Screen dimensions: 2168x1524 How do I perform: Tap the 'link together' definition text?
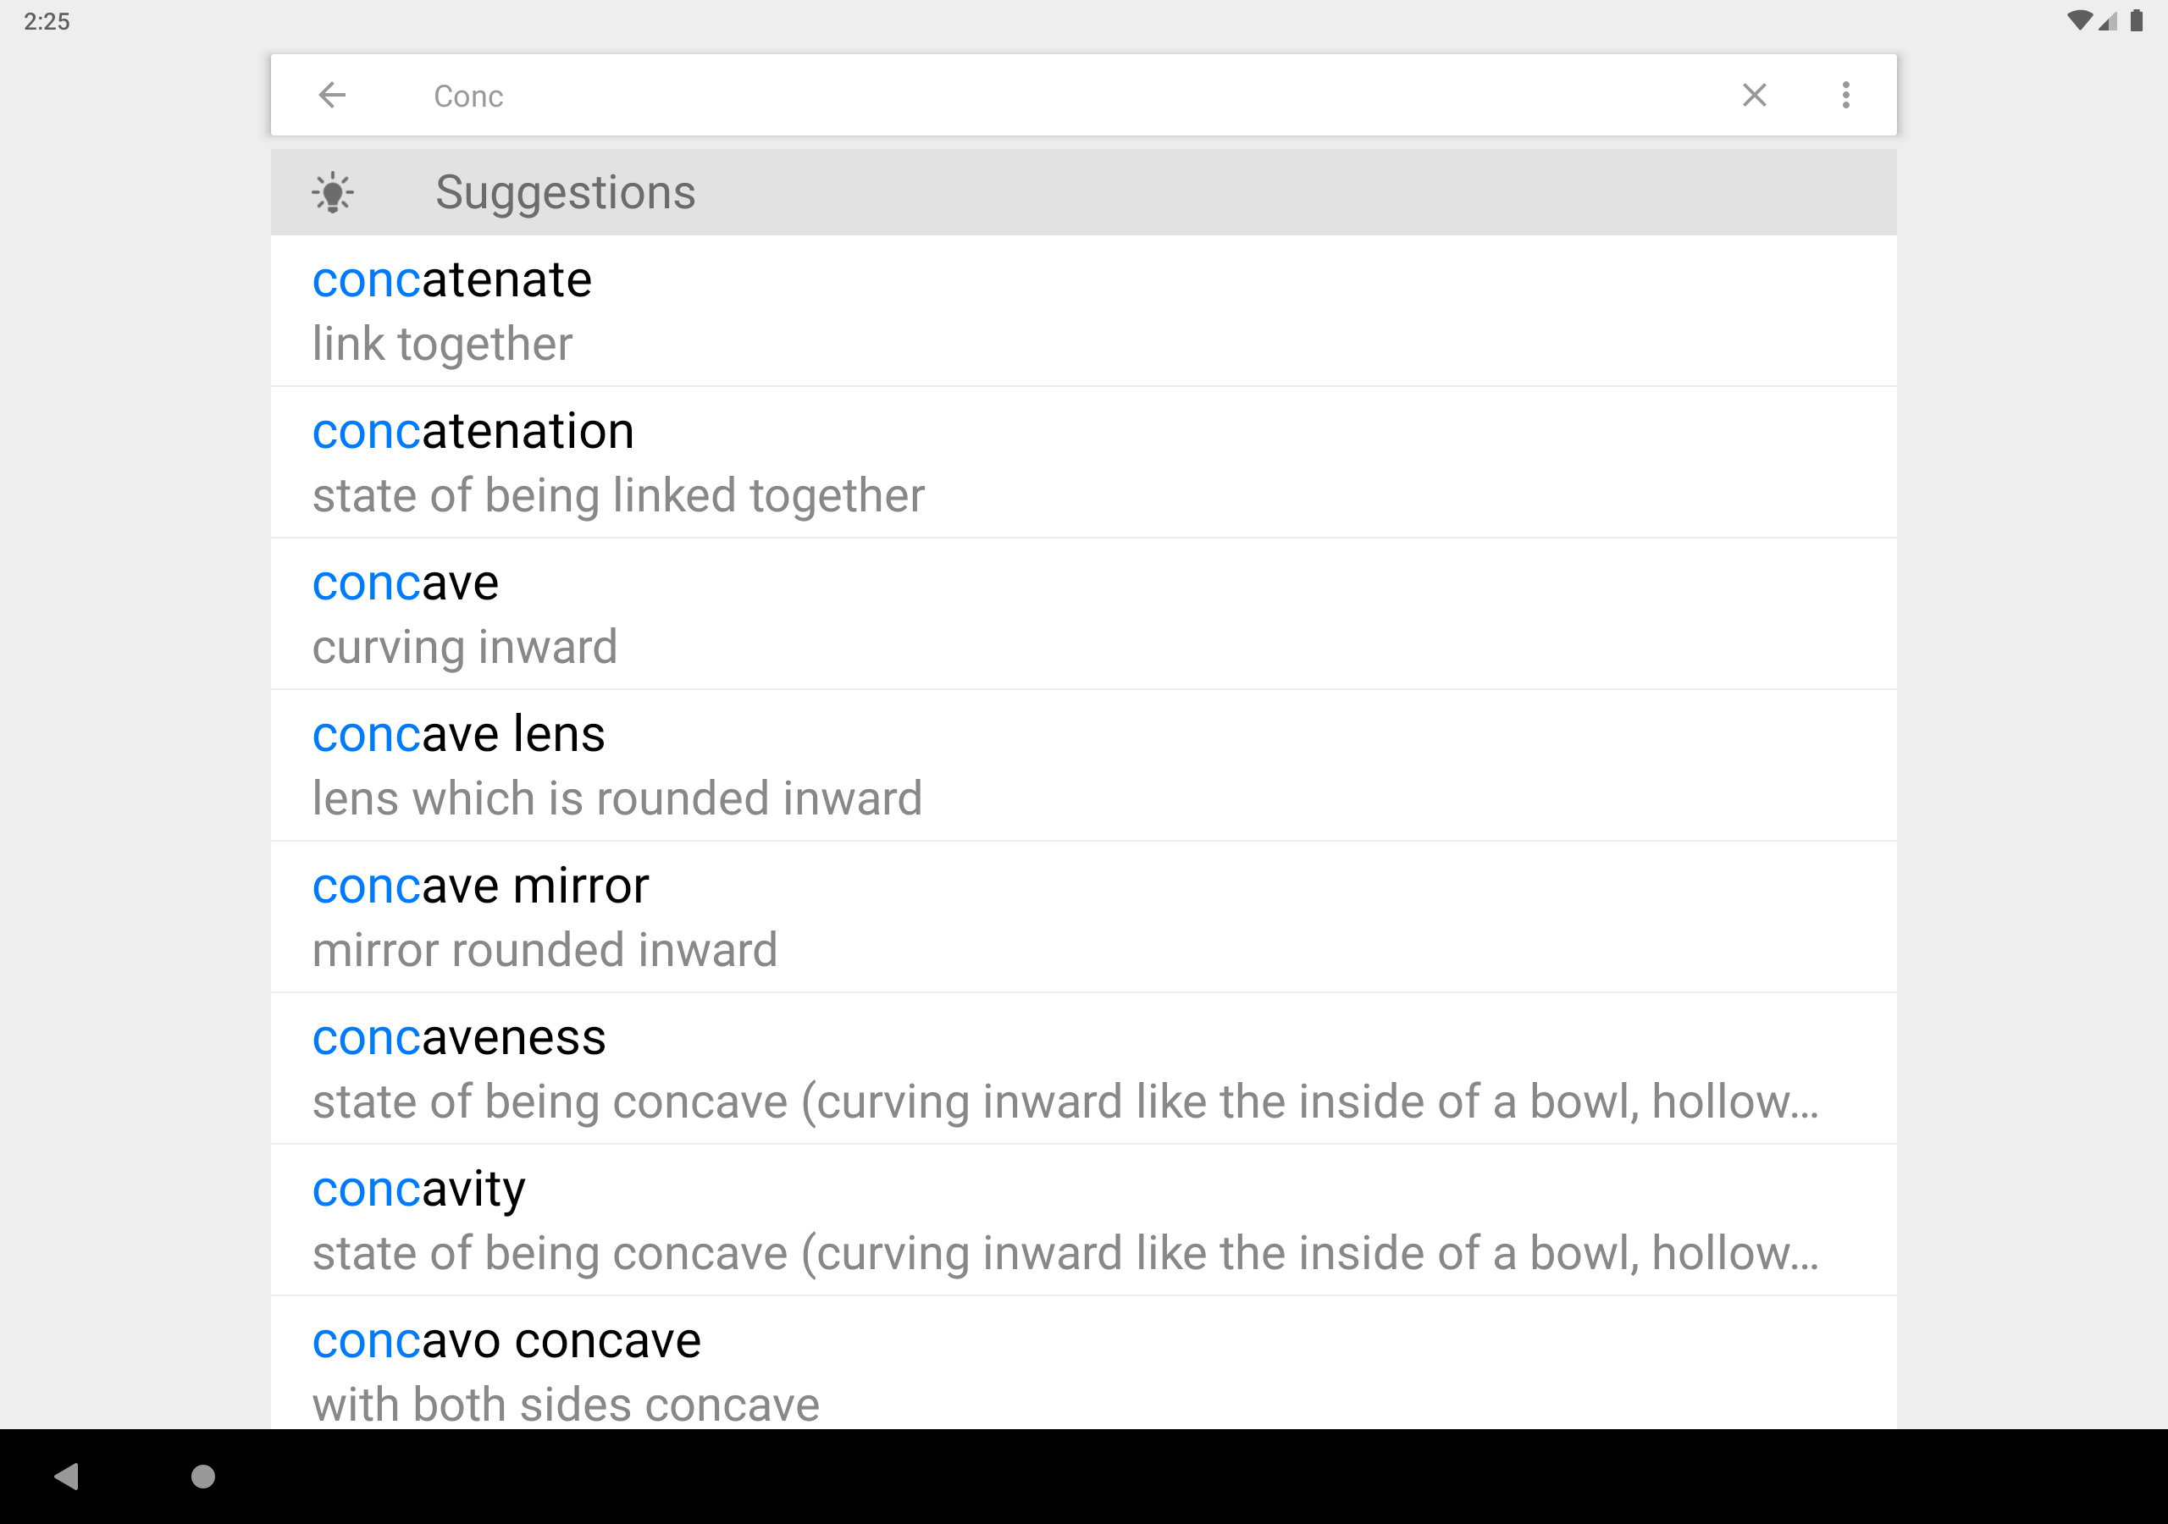pos(442,344)
